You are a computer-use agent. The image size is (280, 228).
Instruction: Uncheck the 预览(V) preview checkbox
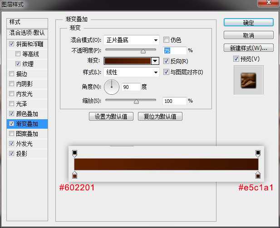coord(236,58)
